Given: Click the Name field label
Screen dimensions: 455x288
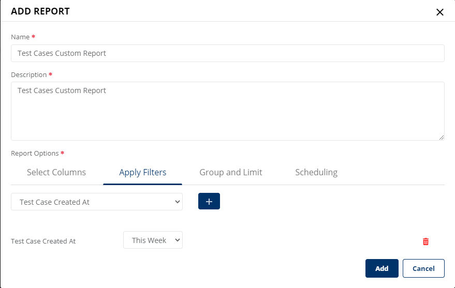Looking at the screenshot, I should [20, 37].
